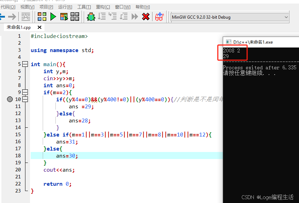Run the program with green play icon
299x203 pixels.
tap(53, 17)
